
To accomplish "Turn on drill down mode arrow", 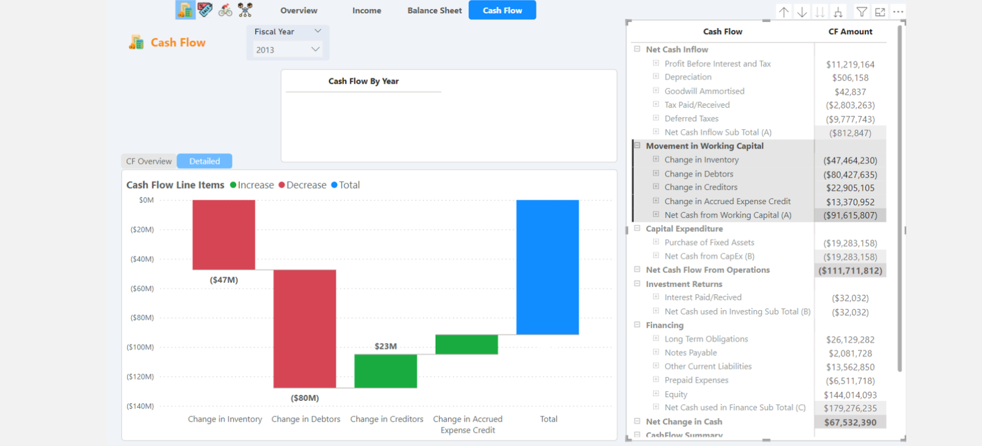I will click(x=802, y=12).
